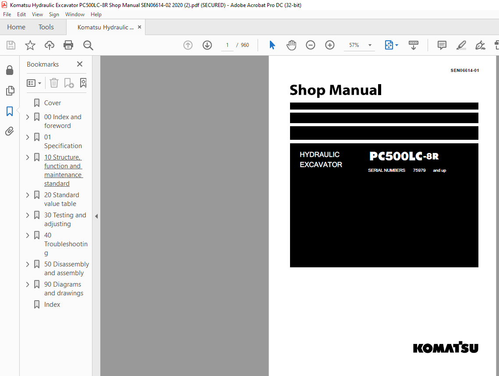Expand 20 Standard value table bookmark
499x376 pixels.
coord(28,195)
